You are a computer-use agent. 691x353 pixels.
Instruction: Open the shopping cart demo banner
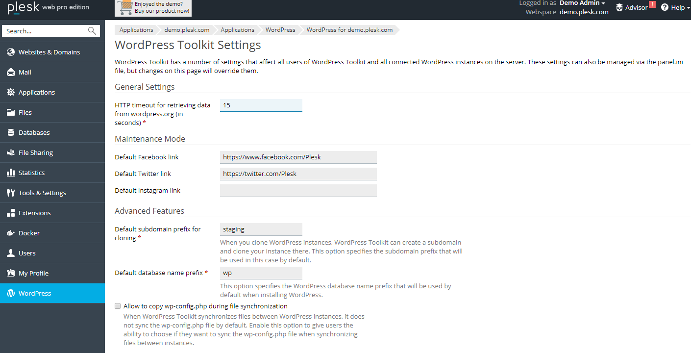pos(153,7)
